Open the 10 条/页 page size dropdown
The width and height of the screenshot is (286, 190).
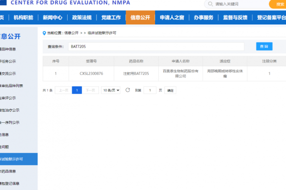[x=111, y=90]
